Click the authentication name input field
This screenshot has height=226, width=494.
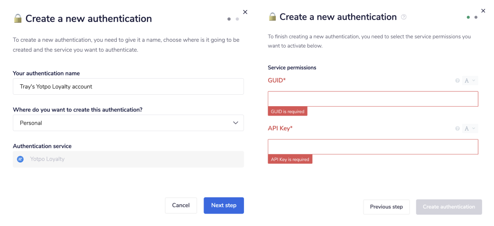click(x=128, y=87)
